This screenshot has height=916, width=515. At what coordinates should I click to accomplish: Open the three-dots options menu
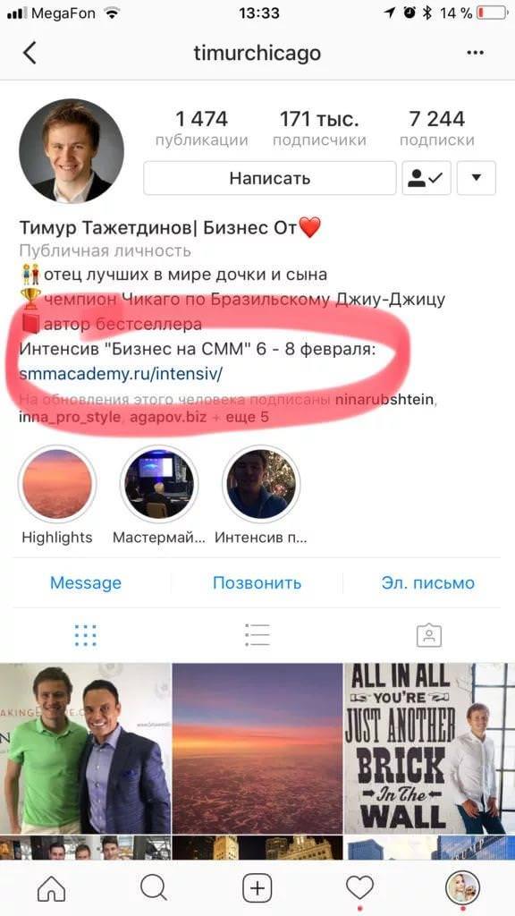point(476,53)
